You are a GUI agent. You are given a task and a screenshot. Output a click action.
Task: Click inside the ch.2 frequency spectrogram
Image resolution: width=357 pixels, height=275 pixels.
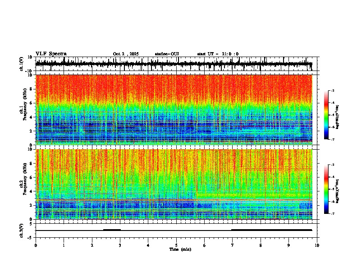[174, 184]
